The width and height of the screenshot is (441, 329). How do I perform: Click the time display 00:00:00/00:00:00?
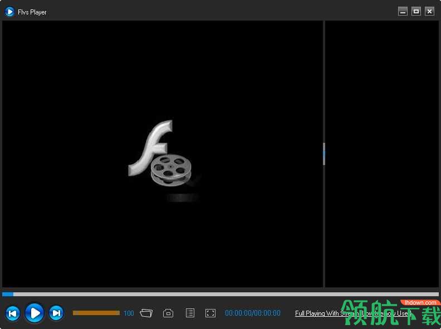(253, 313)
